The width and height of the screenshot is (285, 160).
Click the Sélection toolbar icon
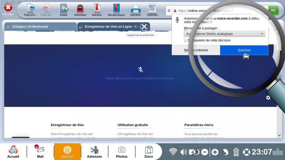152,8
